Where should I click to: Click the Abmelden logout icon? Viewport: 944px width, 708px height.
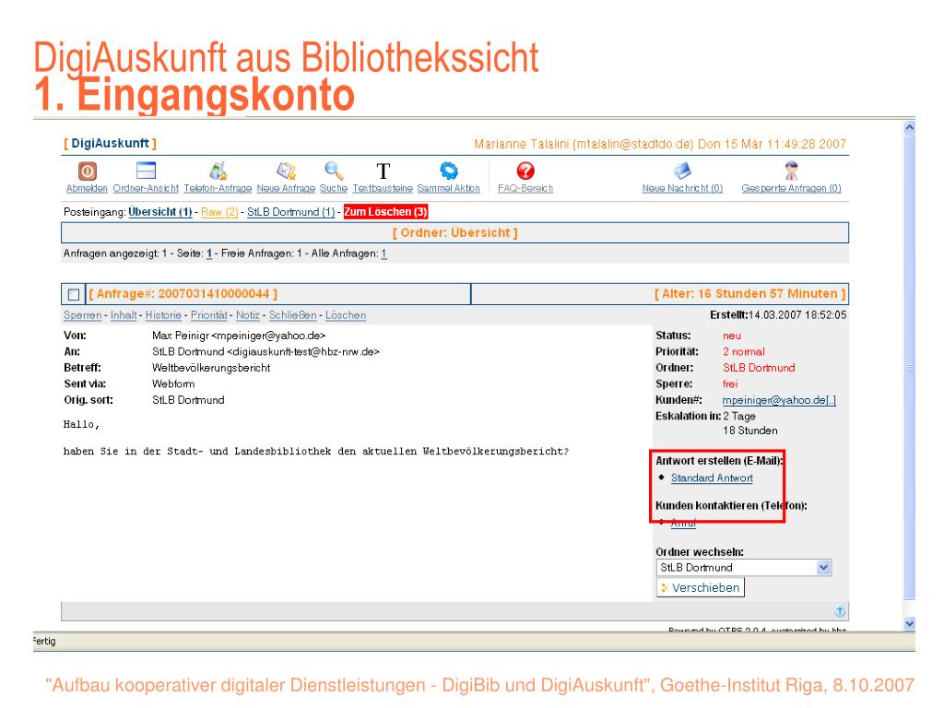tap(88, 171)
